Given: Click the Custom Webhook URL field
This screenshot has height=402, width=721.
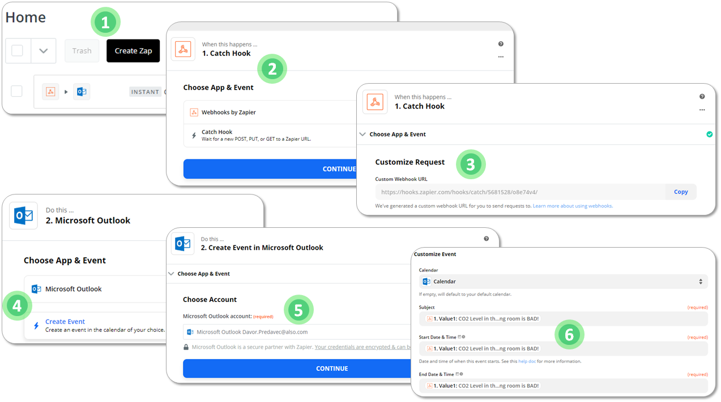Looking at the screenshot, I should (x=520, y=192).
